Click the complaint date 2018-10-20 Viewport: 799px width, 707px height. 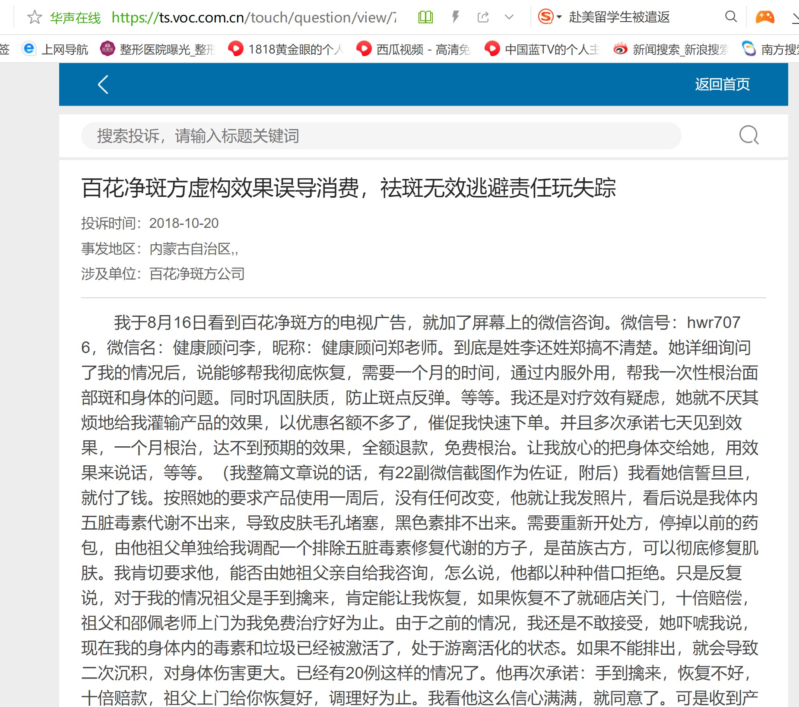pyautogui.click(x=184, y=224)
